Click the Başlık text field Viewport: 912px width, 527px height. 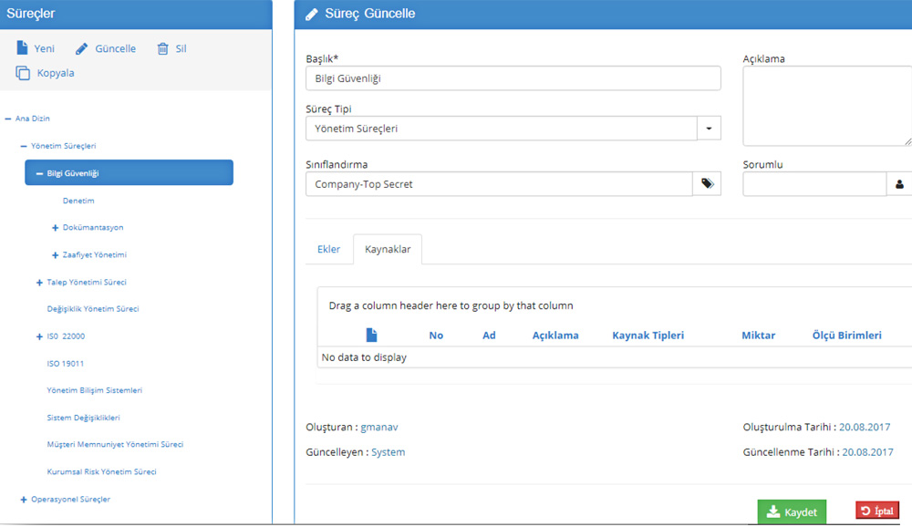click(513, 78)
